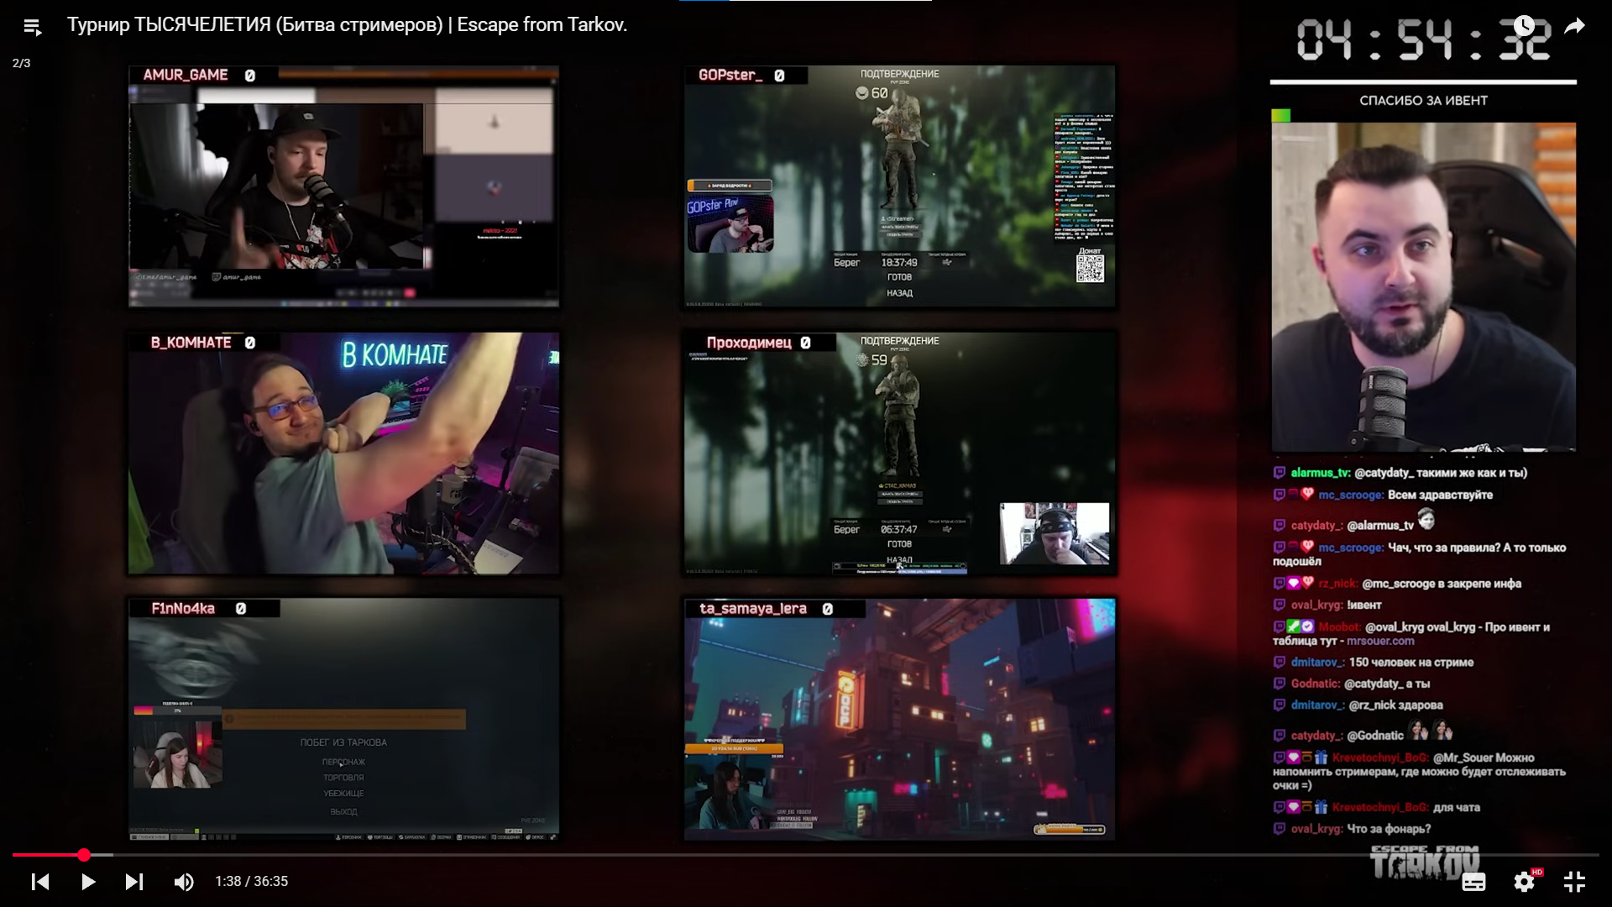Image resolution: width=1612 pixels, height=907 pixels.
Task: Mute the volume speaker icon
Action: (x=183, y=881)
